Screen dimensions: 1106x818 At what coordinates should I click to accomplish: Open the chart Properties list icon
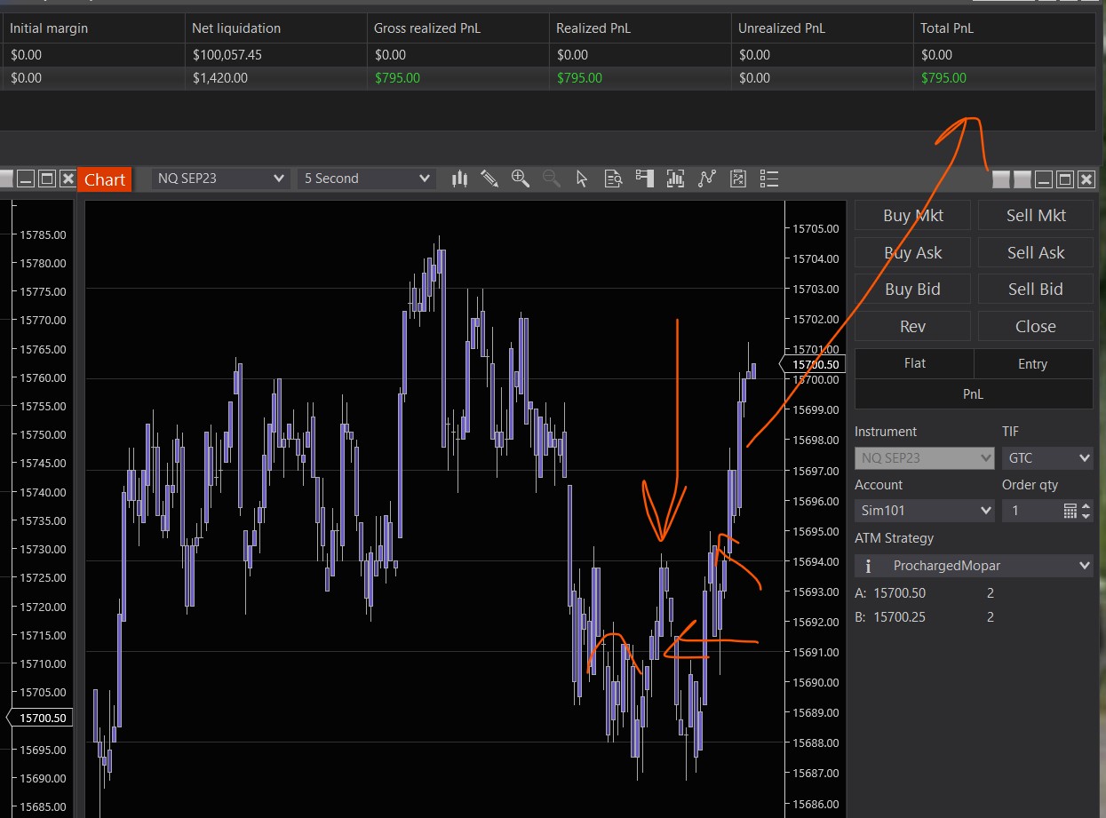coord(769,179)
